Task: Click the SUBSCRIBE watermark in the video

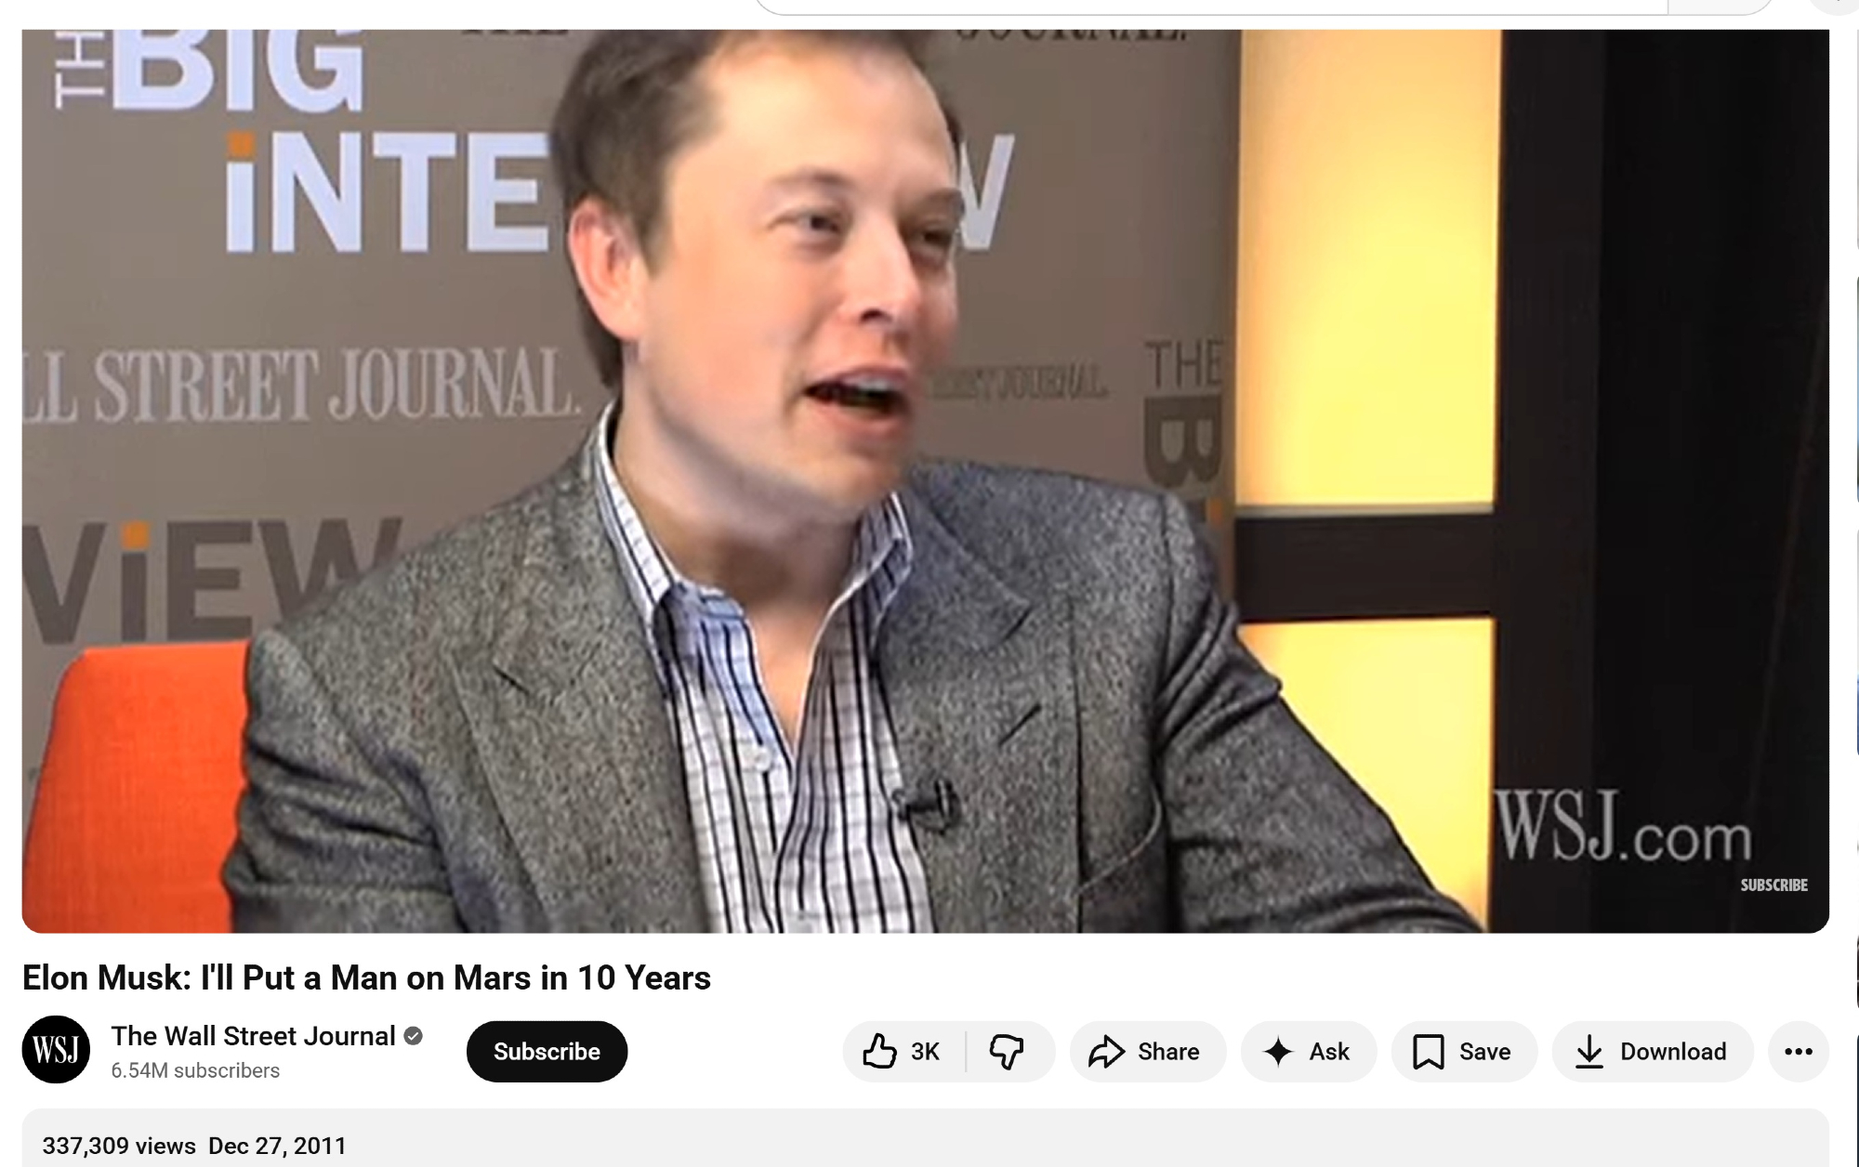Action: [1773, 885]
